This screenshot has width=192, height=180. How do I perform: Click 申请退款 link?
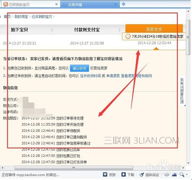[x=113, y=76]
